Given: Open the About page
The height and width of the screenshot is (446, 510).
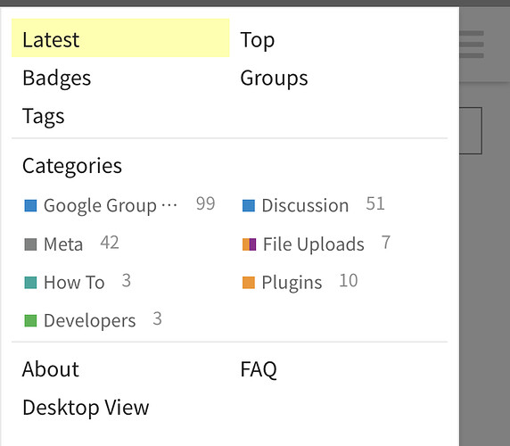Looking at the screenshot, I should 51,369.
